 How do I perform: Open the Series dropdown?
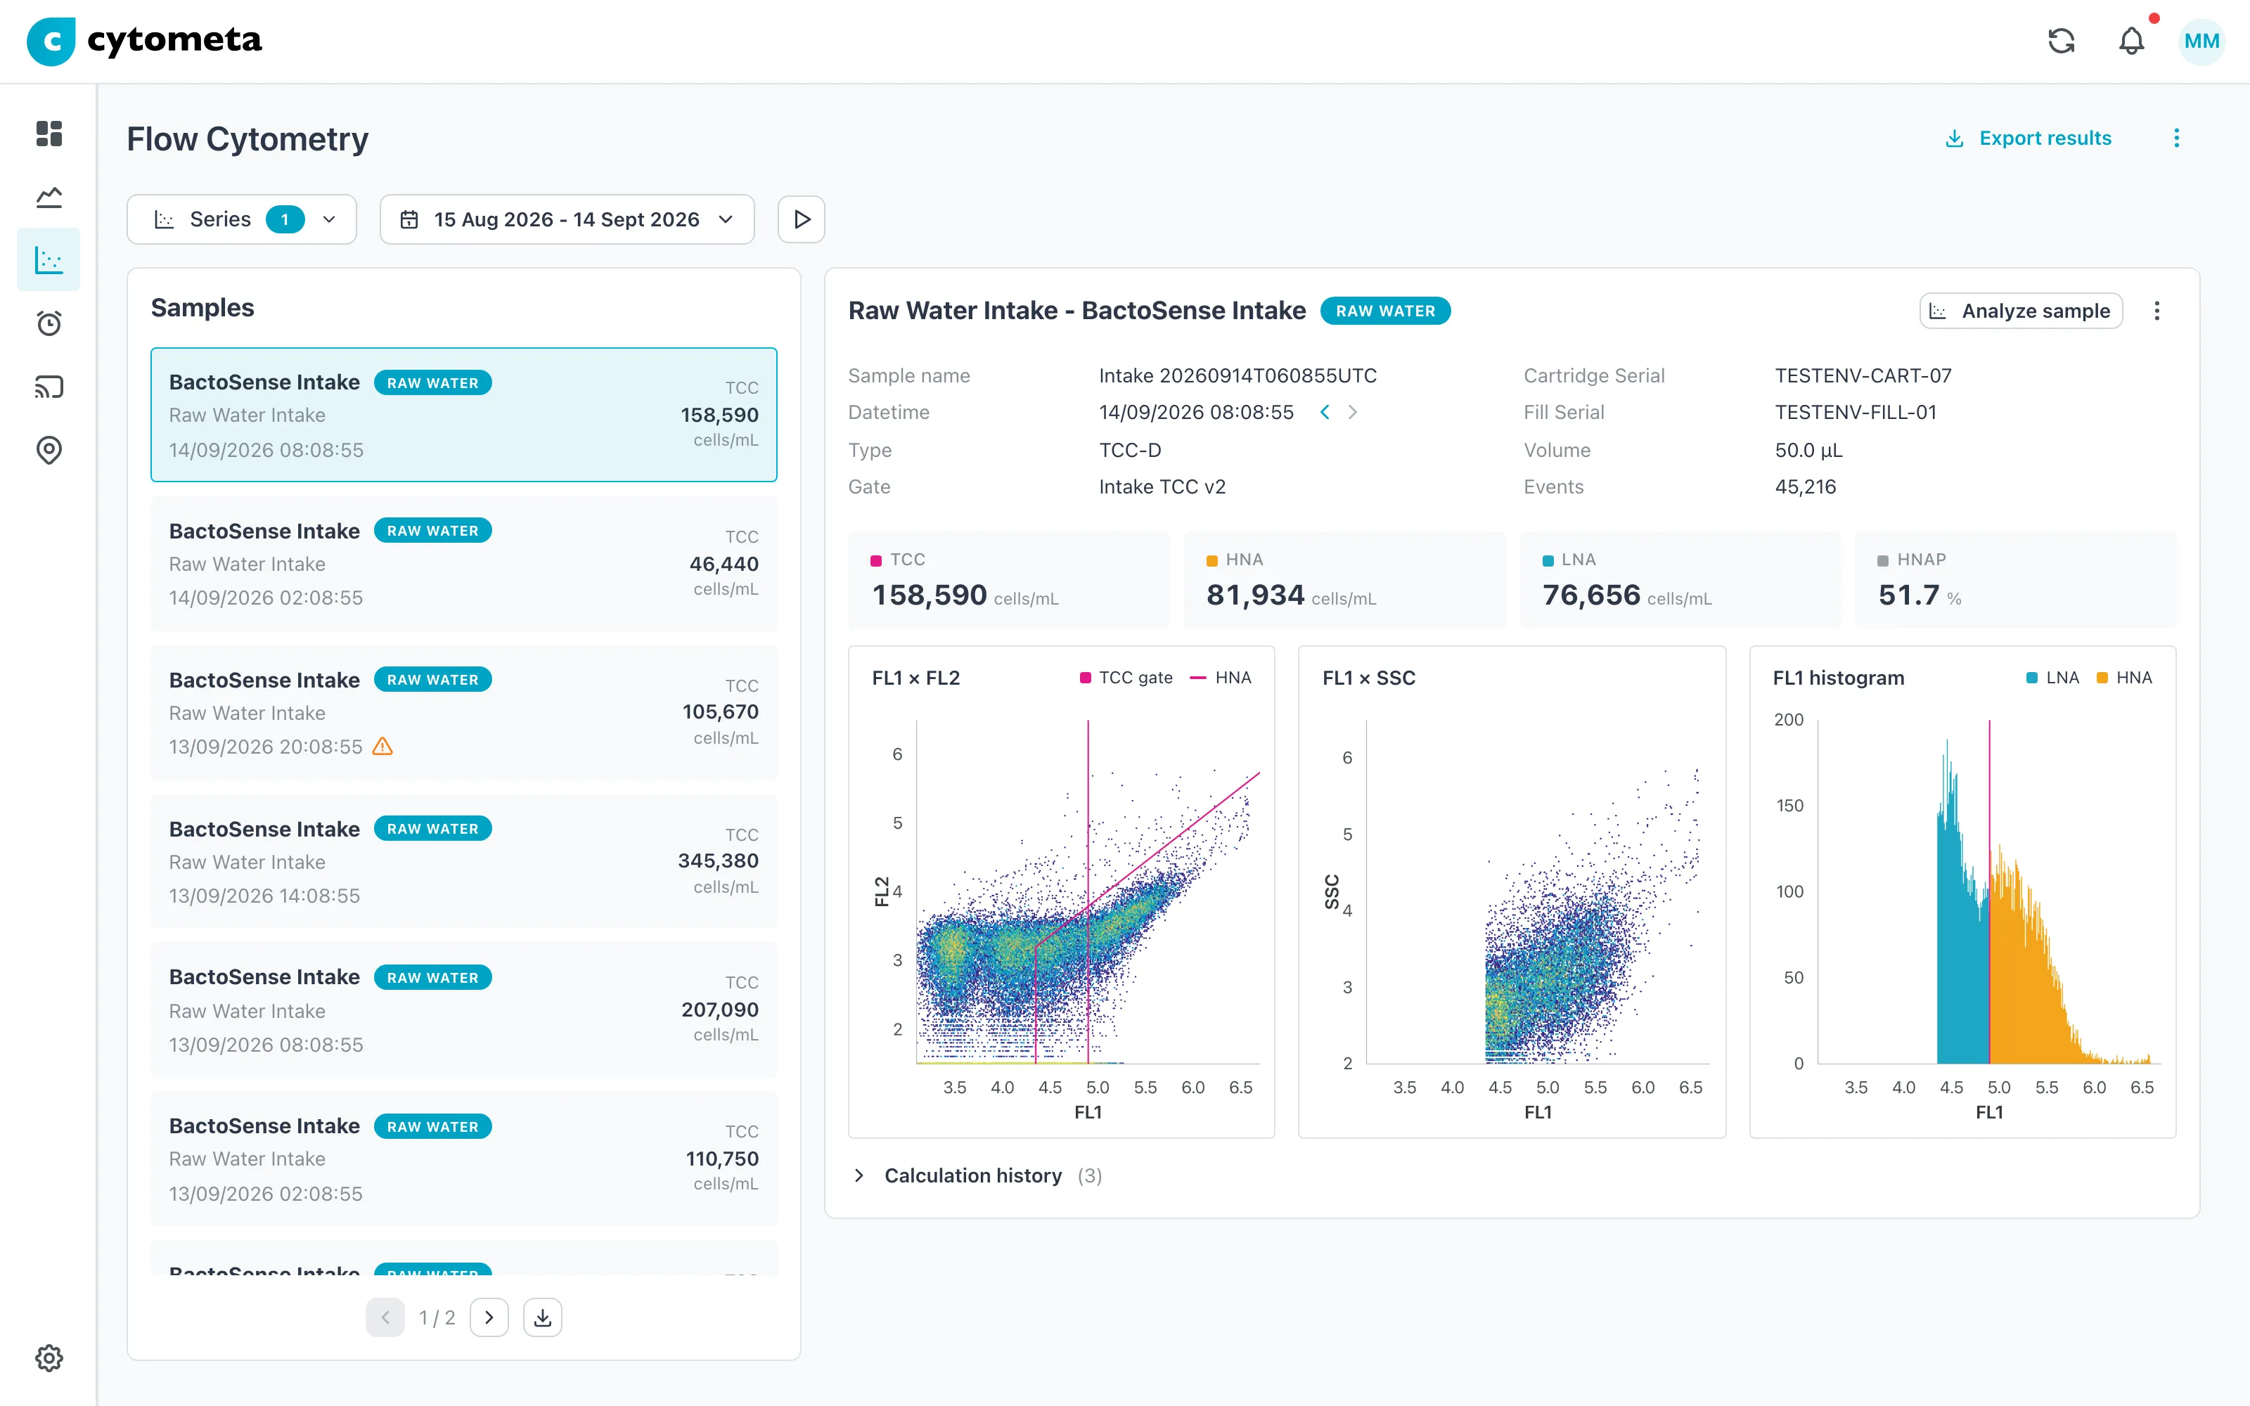[x=242, y=219]
